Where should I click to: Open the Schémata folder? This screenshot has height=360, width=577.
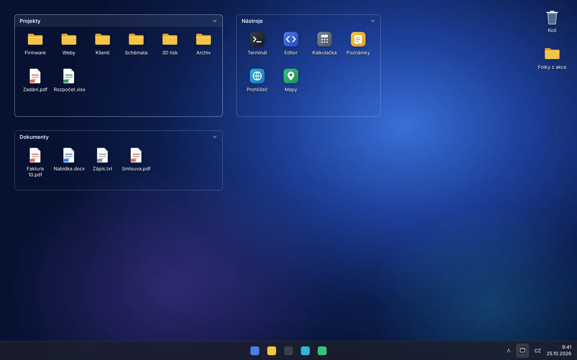[x=136, y=40]
